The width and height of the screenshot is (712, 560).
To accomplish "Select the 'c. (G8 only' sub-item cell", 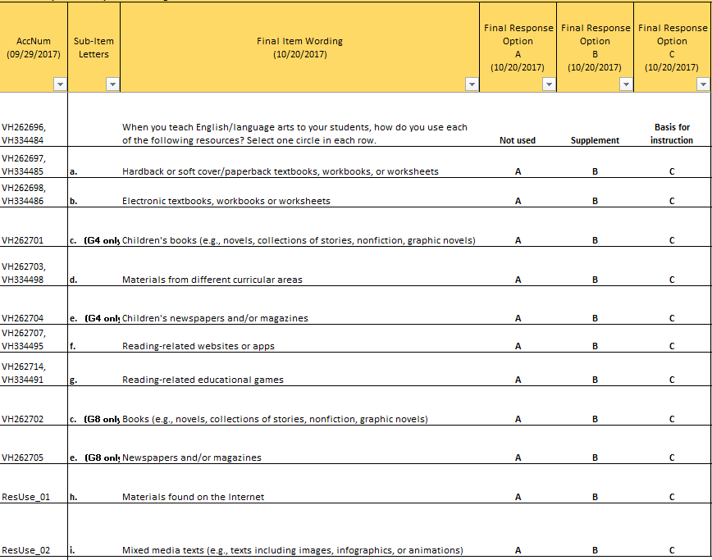I will (94, 419).
